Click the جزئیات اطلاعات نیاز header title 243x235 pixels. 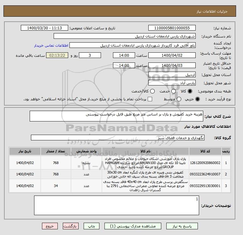[x=212, y=11]
